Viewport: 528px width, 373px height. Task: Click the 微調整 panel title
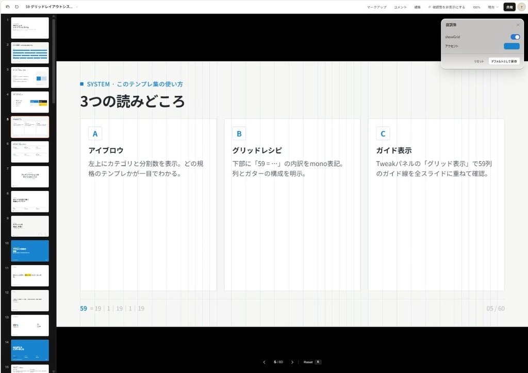click(451, 25)
